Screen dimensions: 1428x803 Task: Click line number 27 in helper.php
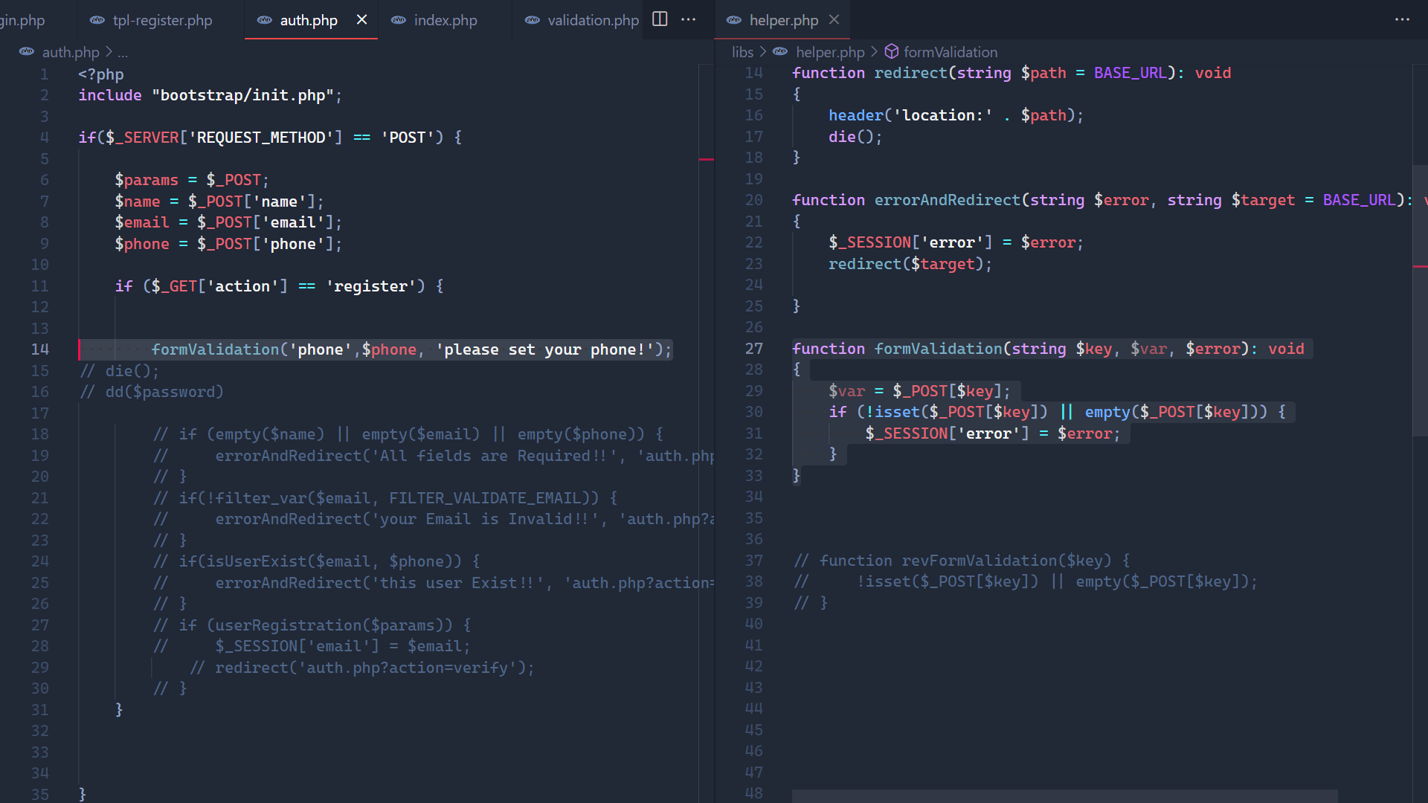754,349
